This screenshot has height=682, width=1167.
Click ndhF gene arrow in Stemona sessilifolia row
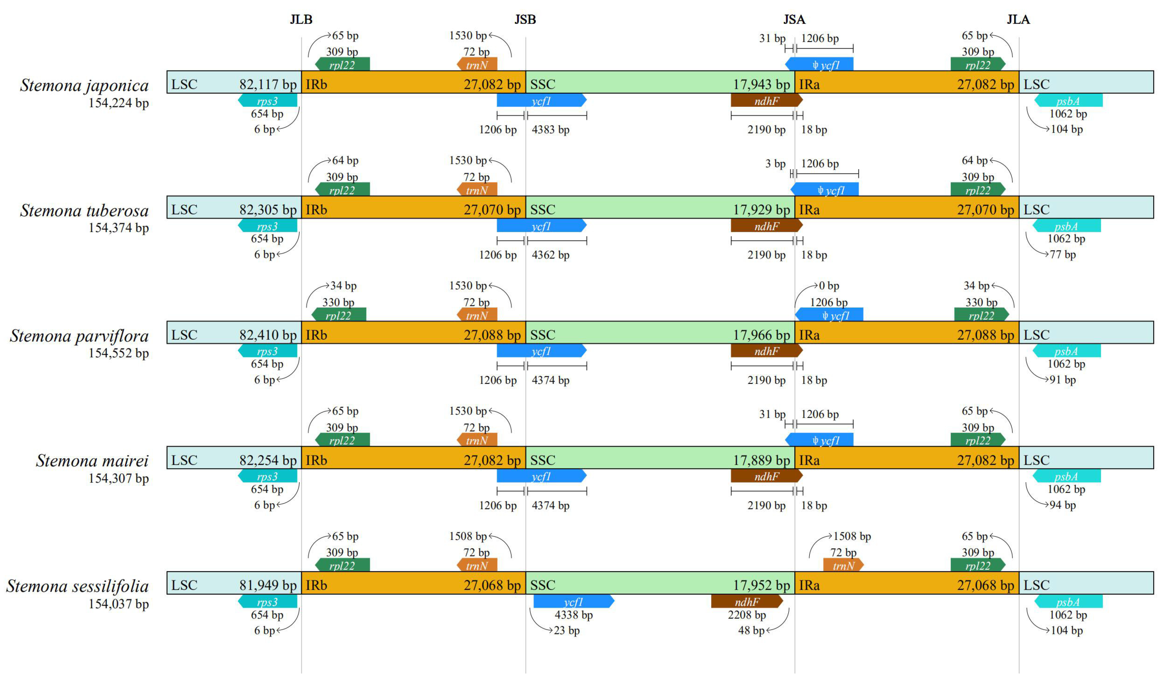747,601
